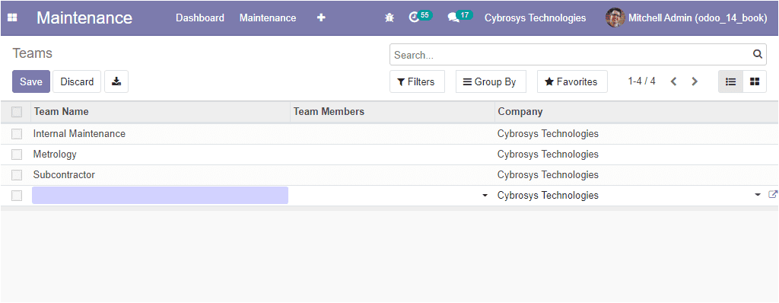Click the search magnifier icon
This screenshot has height=303, width=779.
[x=757, y=54]
